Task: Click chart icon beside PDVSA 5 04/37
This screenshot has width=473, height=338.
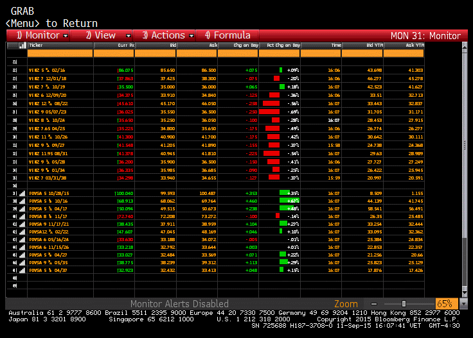Action: (22, 271)
